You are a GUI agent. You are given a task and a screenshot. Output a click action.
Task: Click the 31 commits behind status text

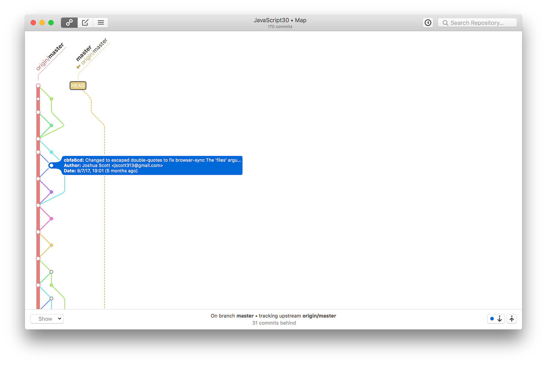click(x=274, y=323)
